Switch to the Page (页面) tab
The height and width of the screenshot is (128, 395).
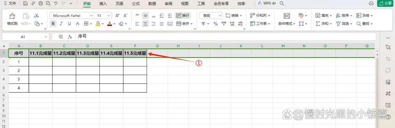pos(119,4)
